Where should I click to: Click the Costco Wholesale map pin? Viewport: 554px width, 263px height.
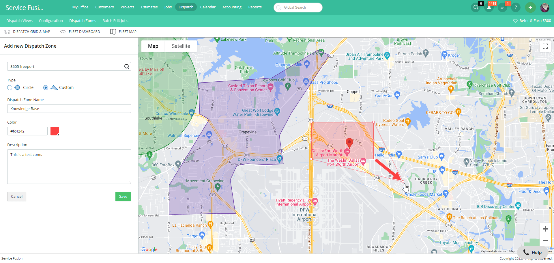coord(191,112)
